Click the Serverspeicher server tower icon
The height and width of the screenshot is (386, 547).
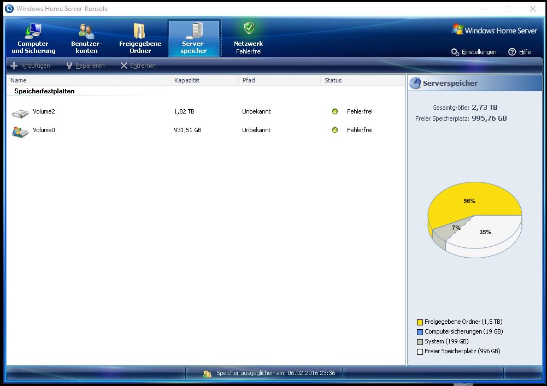click(195, 31)
